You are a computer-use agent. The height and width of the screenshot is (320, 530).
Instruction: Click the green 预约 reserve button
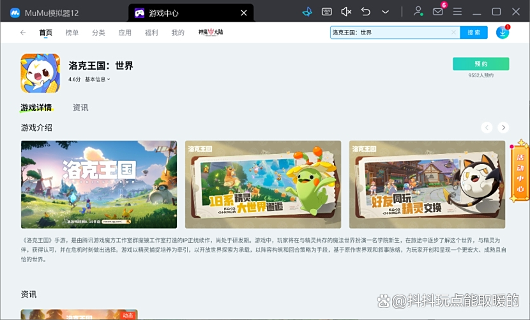coord(481,64)
